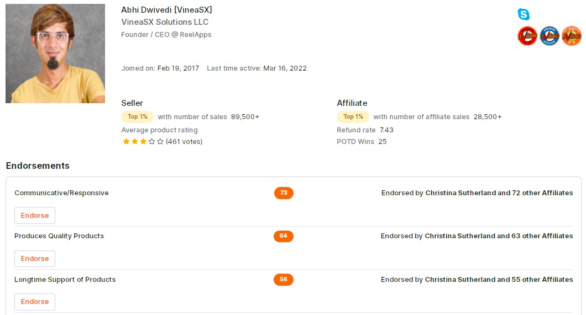Endorse Communicative/Responsive skill

click(35, 216)
